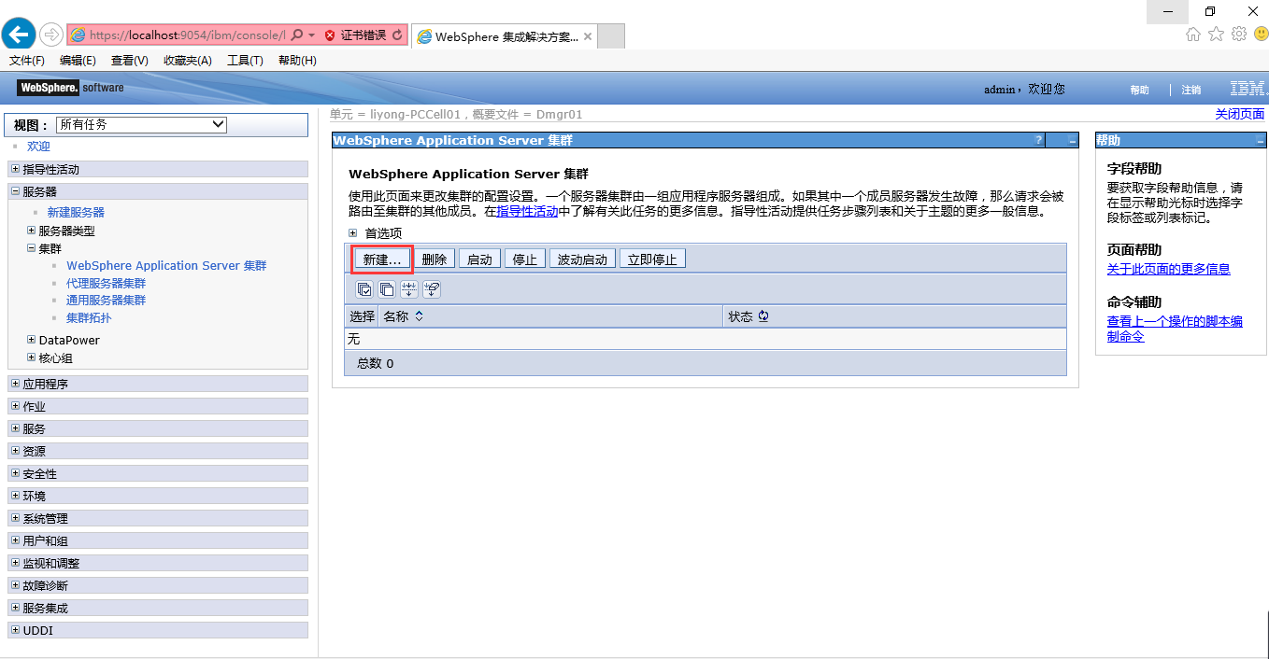Open the 视图 所有任务 dropdown
Viewport: 1269px width, 659px height.
coord(141,124)
